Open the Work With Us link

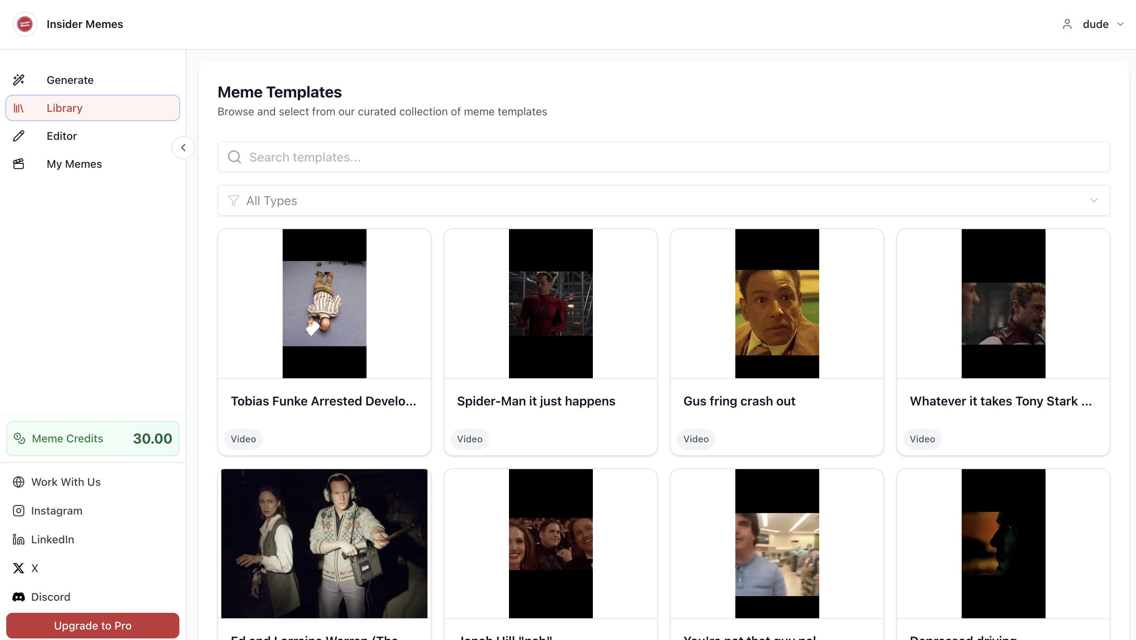tap(65, 482)
